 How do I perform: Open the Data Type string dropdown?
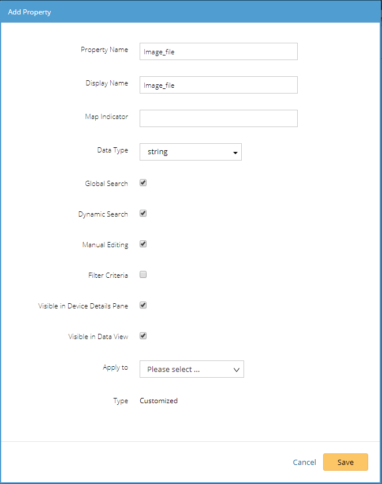(x=190, y=152)
